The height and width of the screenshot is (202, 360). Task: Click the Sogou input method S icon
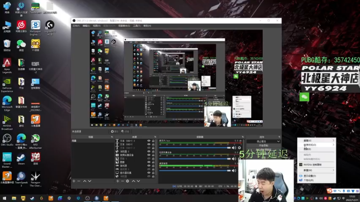coord(329,190)
